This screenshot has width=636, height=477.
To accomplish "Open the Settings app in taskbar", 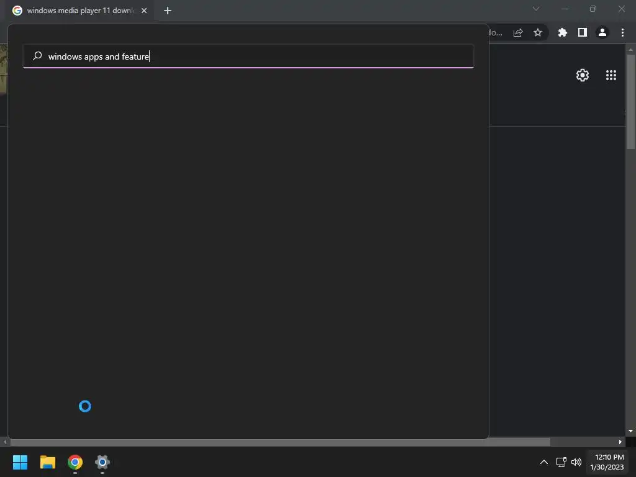I will coord(102,462).
